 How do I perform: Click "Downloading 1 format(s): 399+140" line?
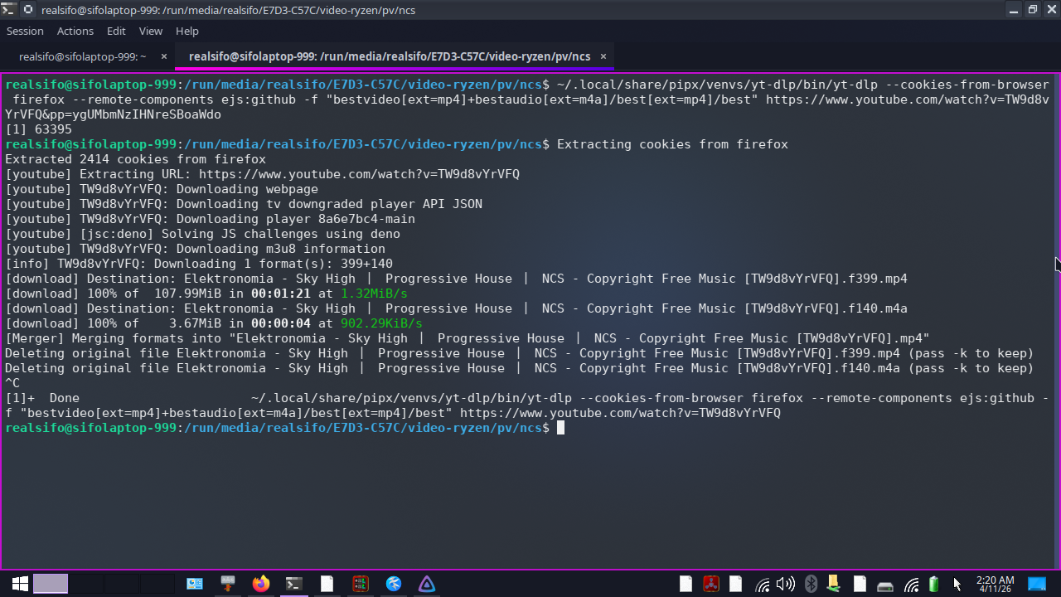pos(199,264)
